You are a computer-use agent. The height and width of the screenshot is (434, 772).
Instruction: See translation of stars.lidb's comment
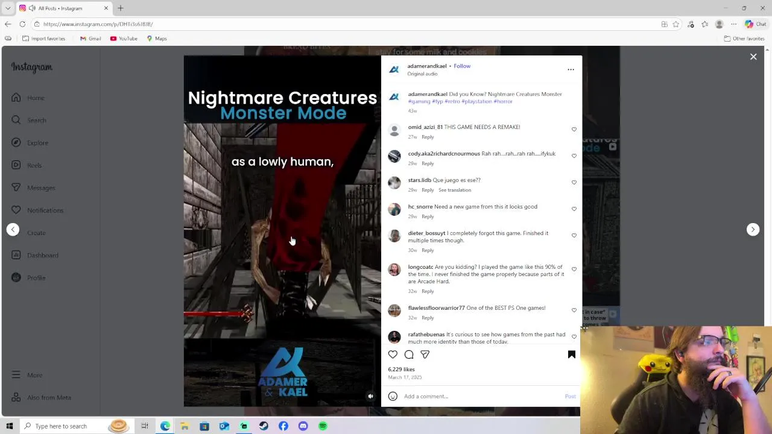point(455,190)
